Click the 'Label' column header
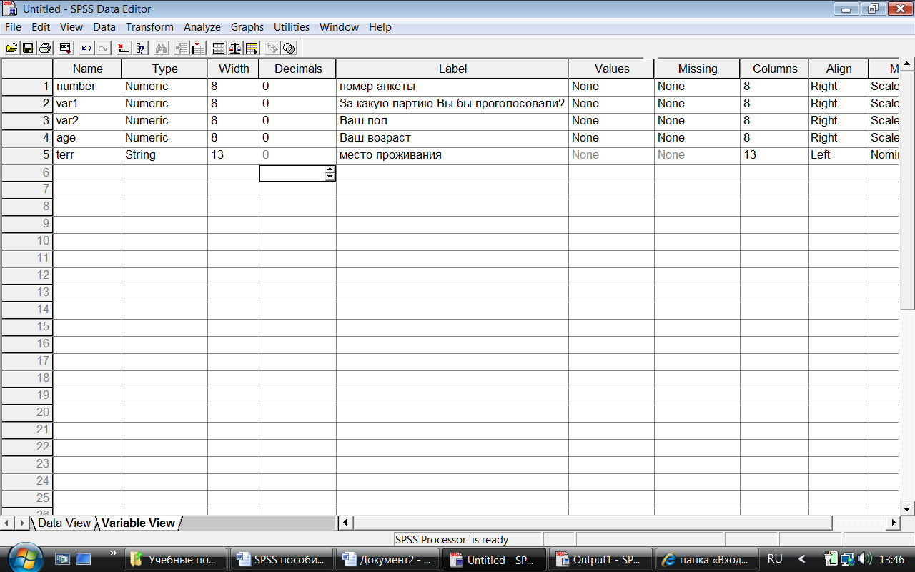Image resolution: width=915 pixels, height=572 pixels. pyautogui.click(x=452, y=69)
